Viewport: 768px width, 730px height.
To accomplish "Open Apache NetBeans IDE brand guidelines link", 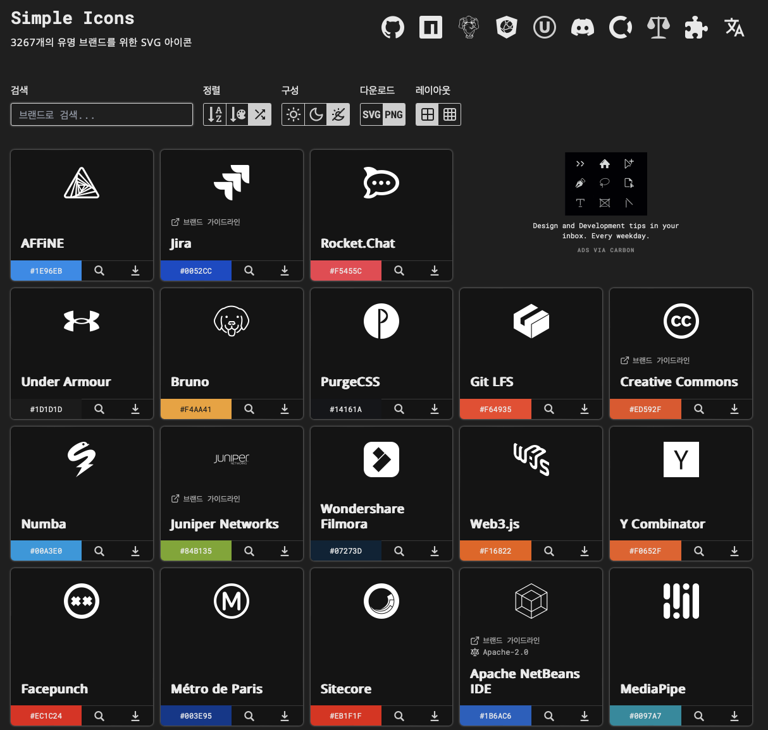I will click(x=505, y=640).
